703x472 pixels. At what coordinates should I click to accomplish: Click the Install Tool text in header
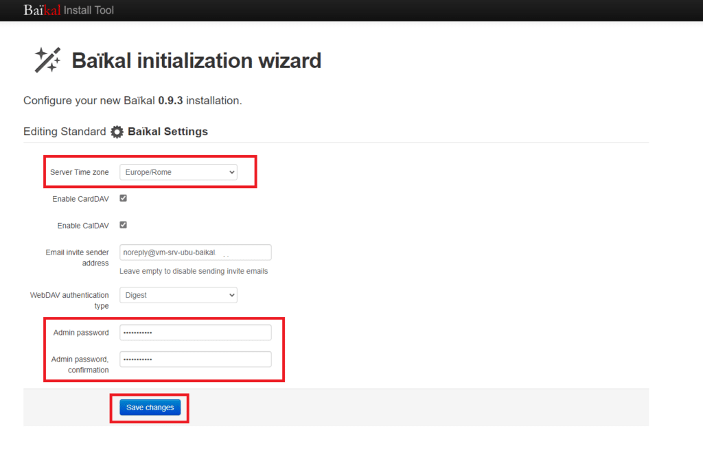pos(89,10)
